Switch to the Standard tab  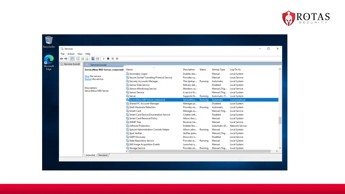(103, 155)
